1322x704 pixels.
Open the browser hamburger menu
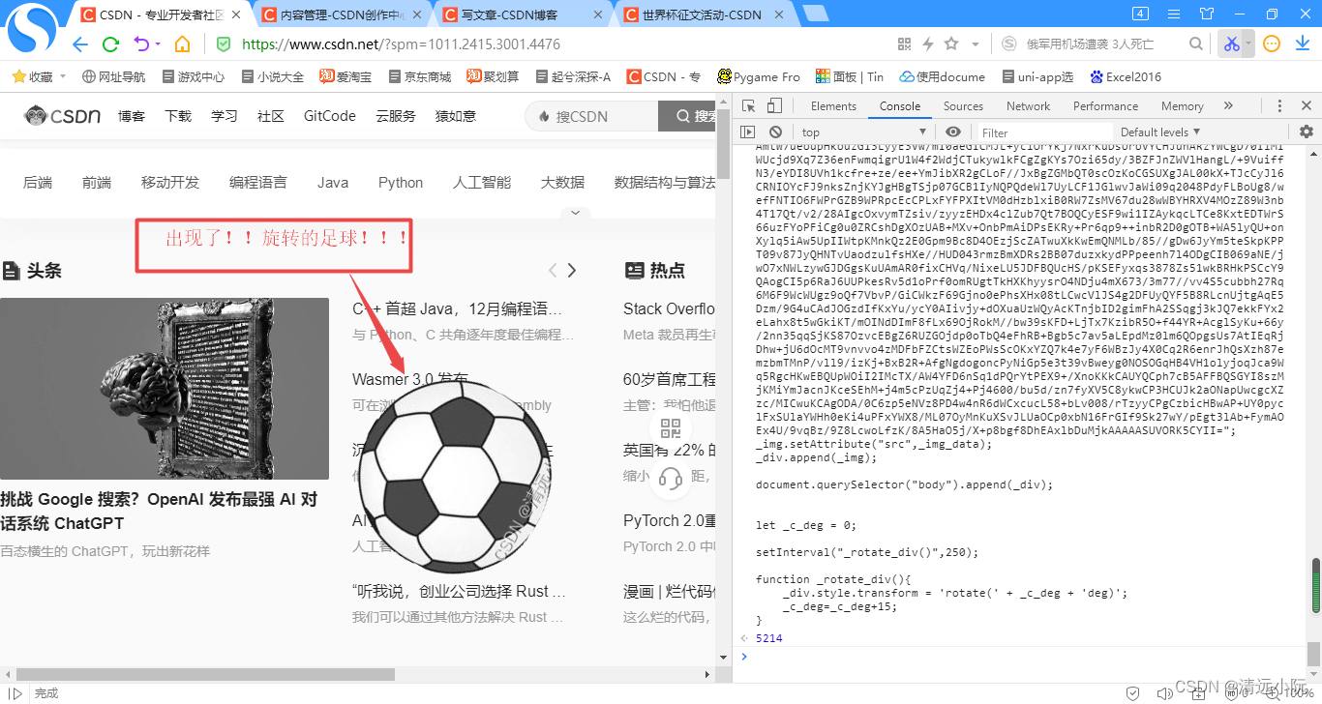click(1175, 14)
